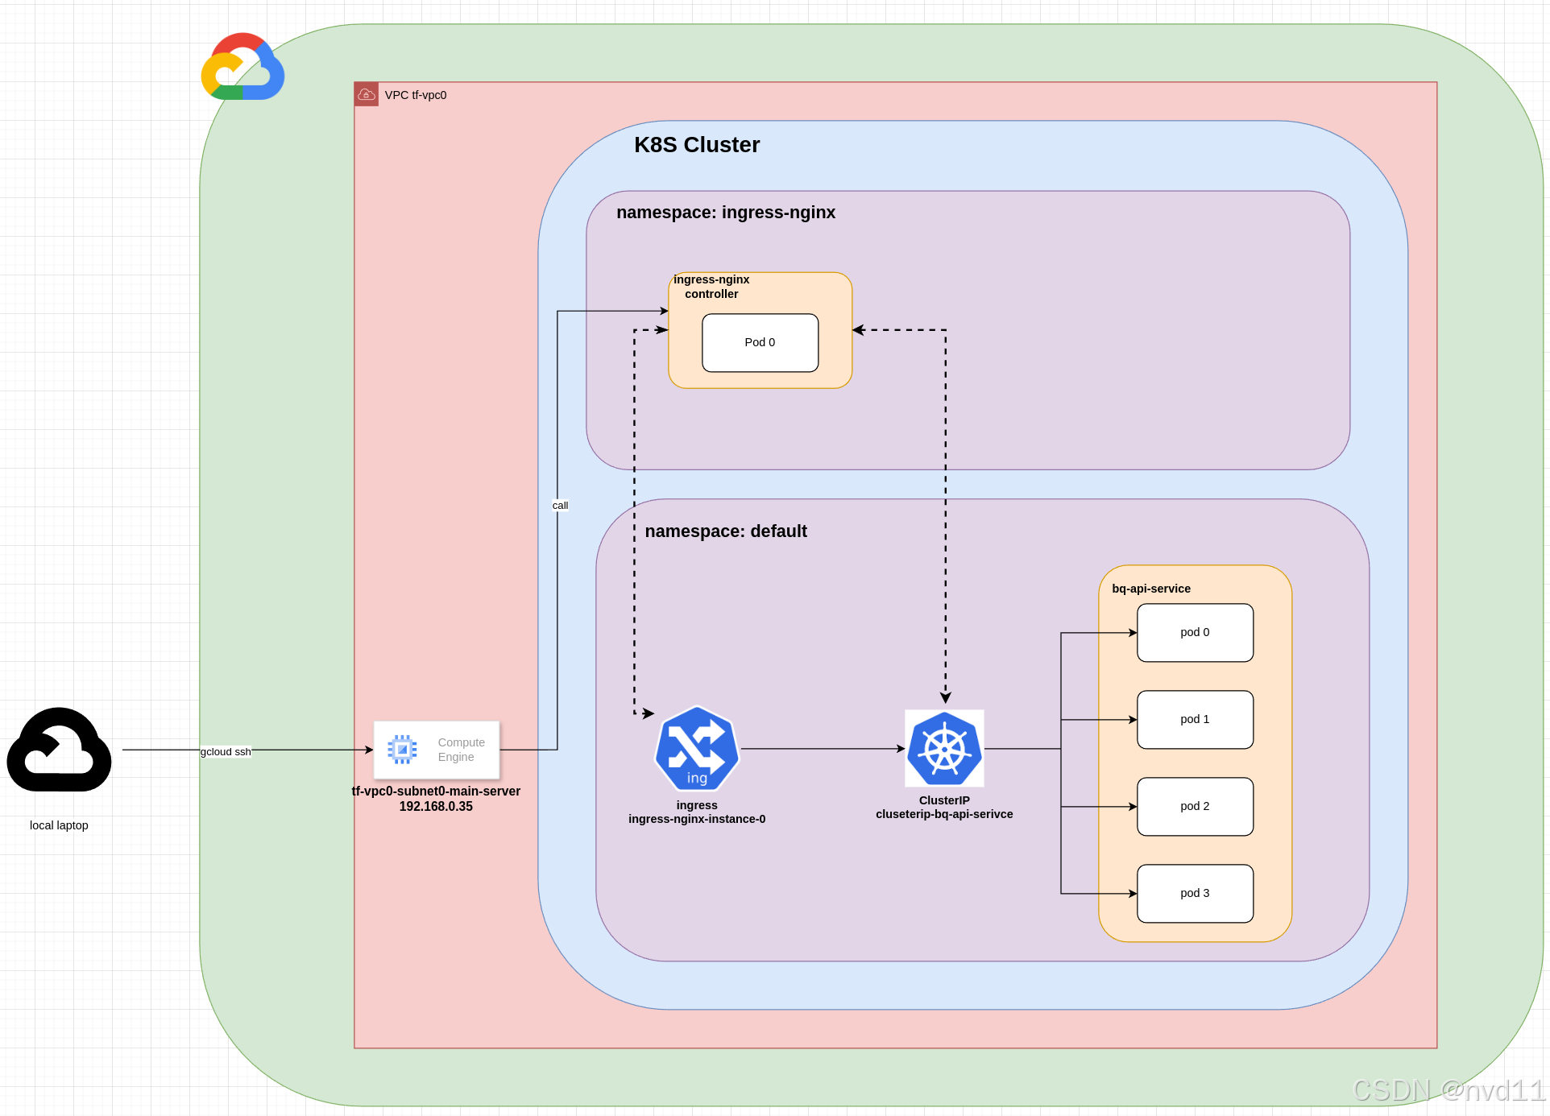The width and height of the screenshot is (1550, 1116).
Task: Click the 'gcloud ssh' arrow label
Action: click(x=226, y=752)
